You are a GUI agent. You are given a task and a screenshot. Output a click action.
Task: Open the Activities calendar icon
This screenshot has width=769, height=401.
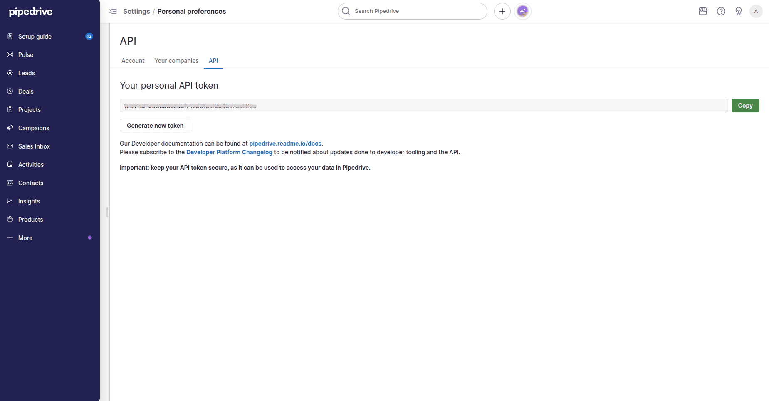pyautogui.click(x=10, y=164)
